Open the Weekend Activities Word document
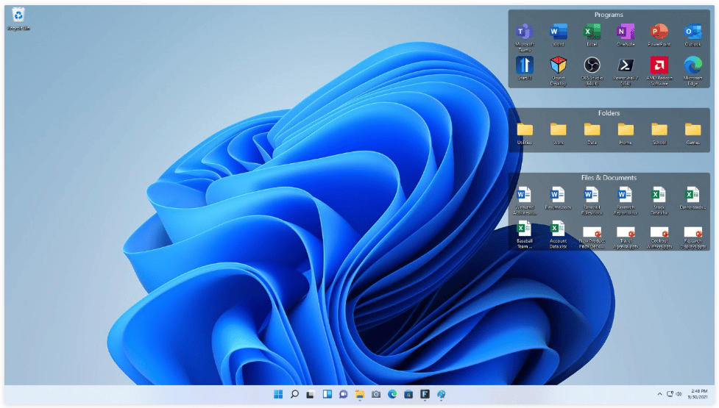 pos(525,201)
